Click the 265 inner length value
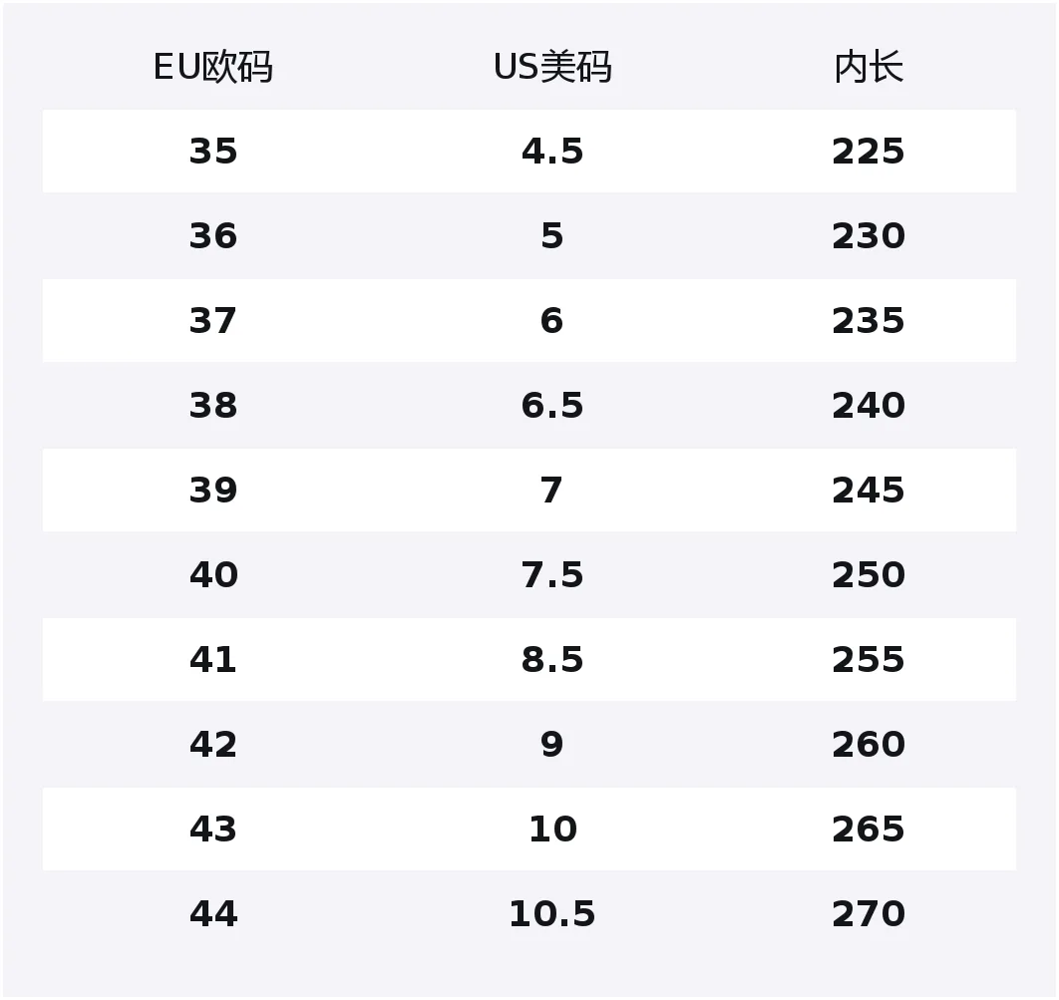 tap(869, 830)
